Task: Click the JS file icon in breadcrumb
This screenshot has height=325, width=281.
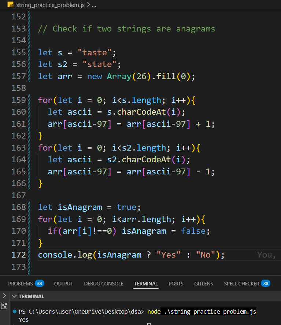Action: point(10,5)
